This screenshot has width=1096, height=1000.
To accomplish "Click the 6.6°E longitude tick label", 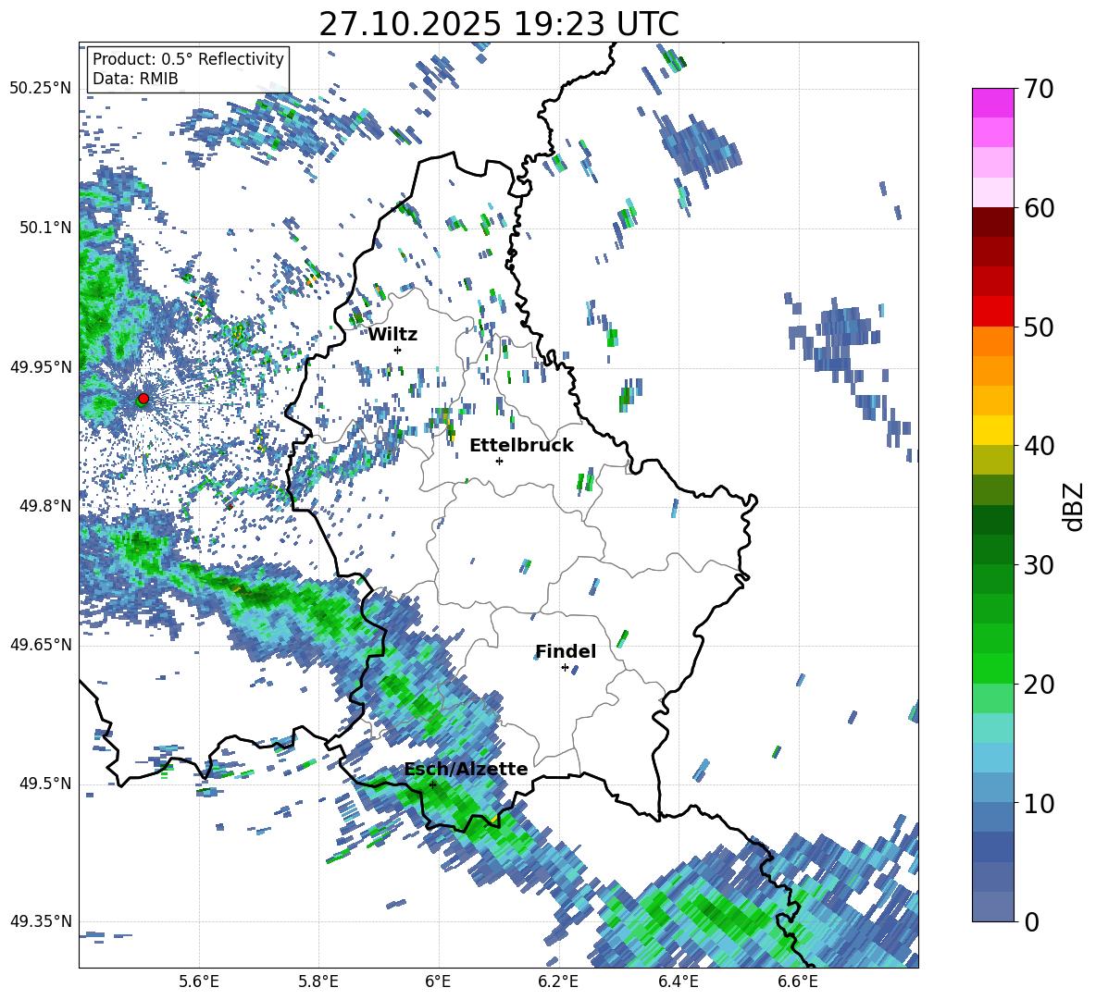I will point(798,982).
